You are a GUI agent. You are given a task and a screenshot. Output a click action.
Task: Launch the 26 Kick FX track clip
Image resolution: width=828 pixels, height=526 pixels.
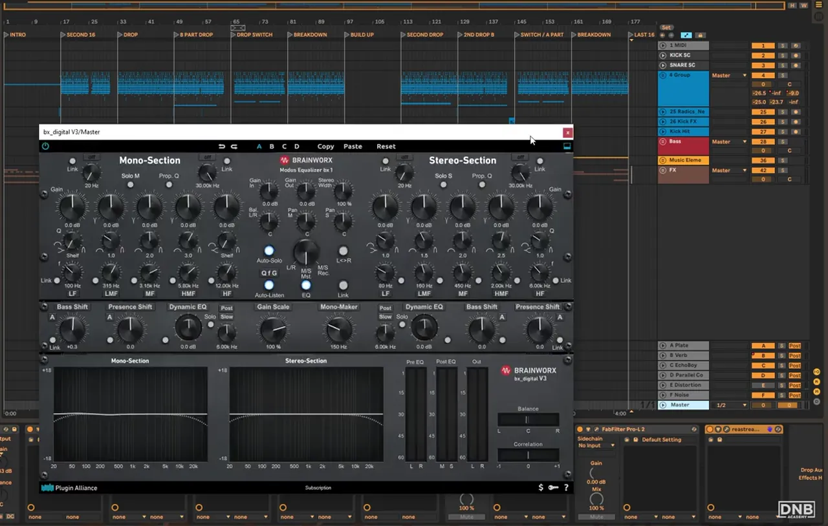click(662, 121)
